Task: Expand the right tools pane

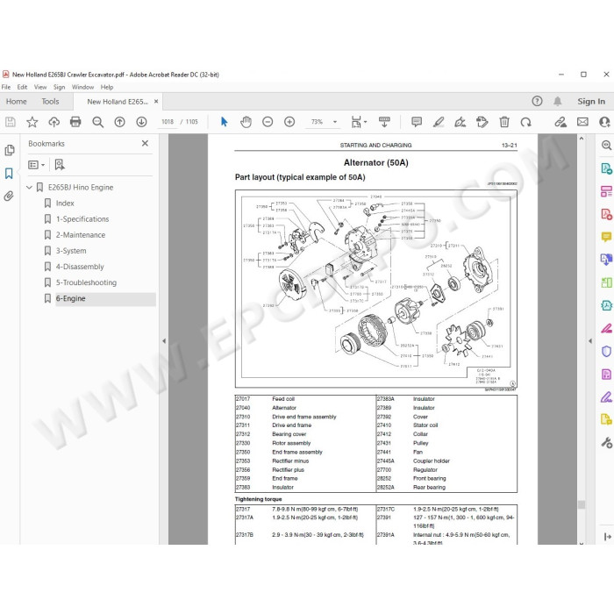Action: (x=607, y=537)
